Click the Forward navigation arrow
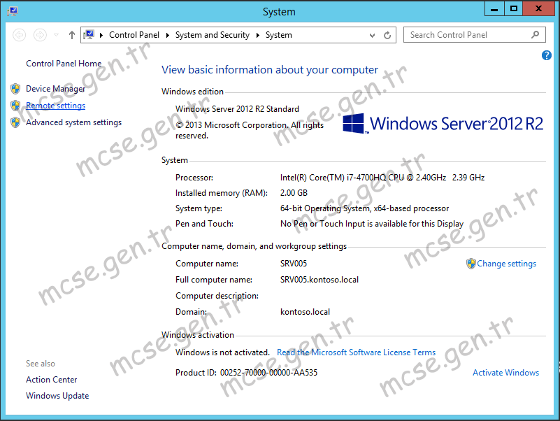560x421 pixels. tap(40, 35)
